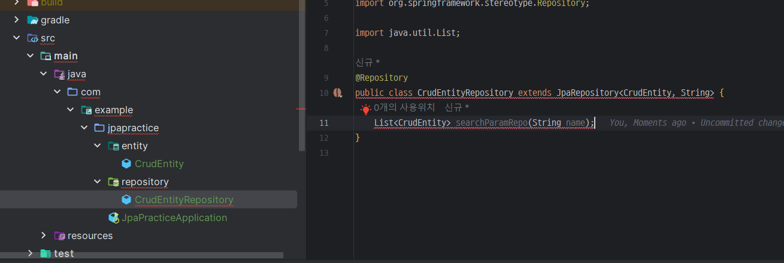784x263 pixels.
Task: Select CrudEntity in the project tree
Action: (159, 164)
